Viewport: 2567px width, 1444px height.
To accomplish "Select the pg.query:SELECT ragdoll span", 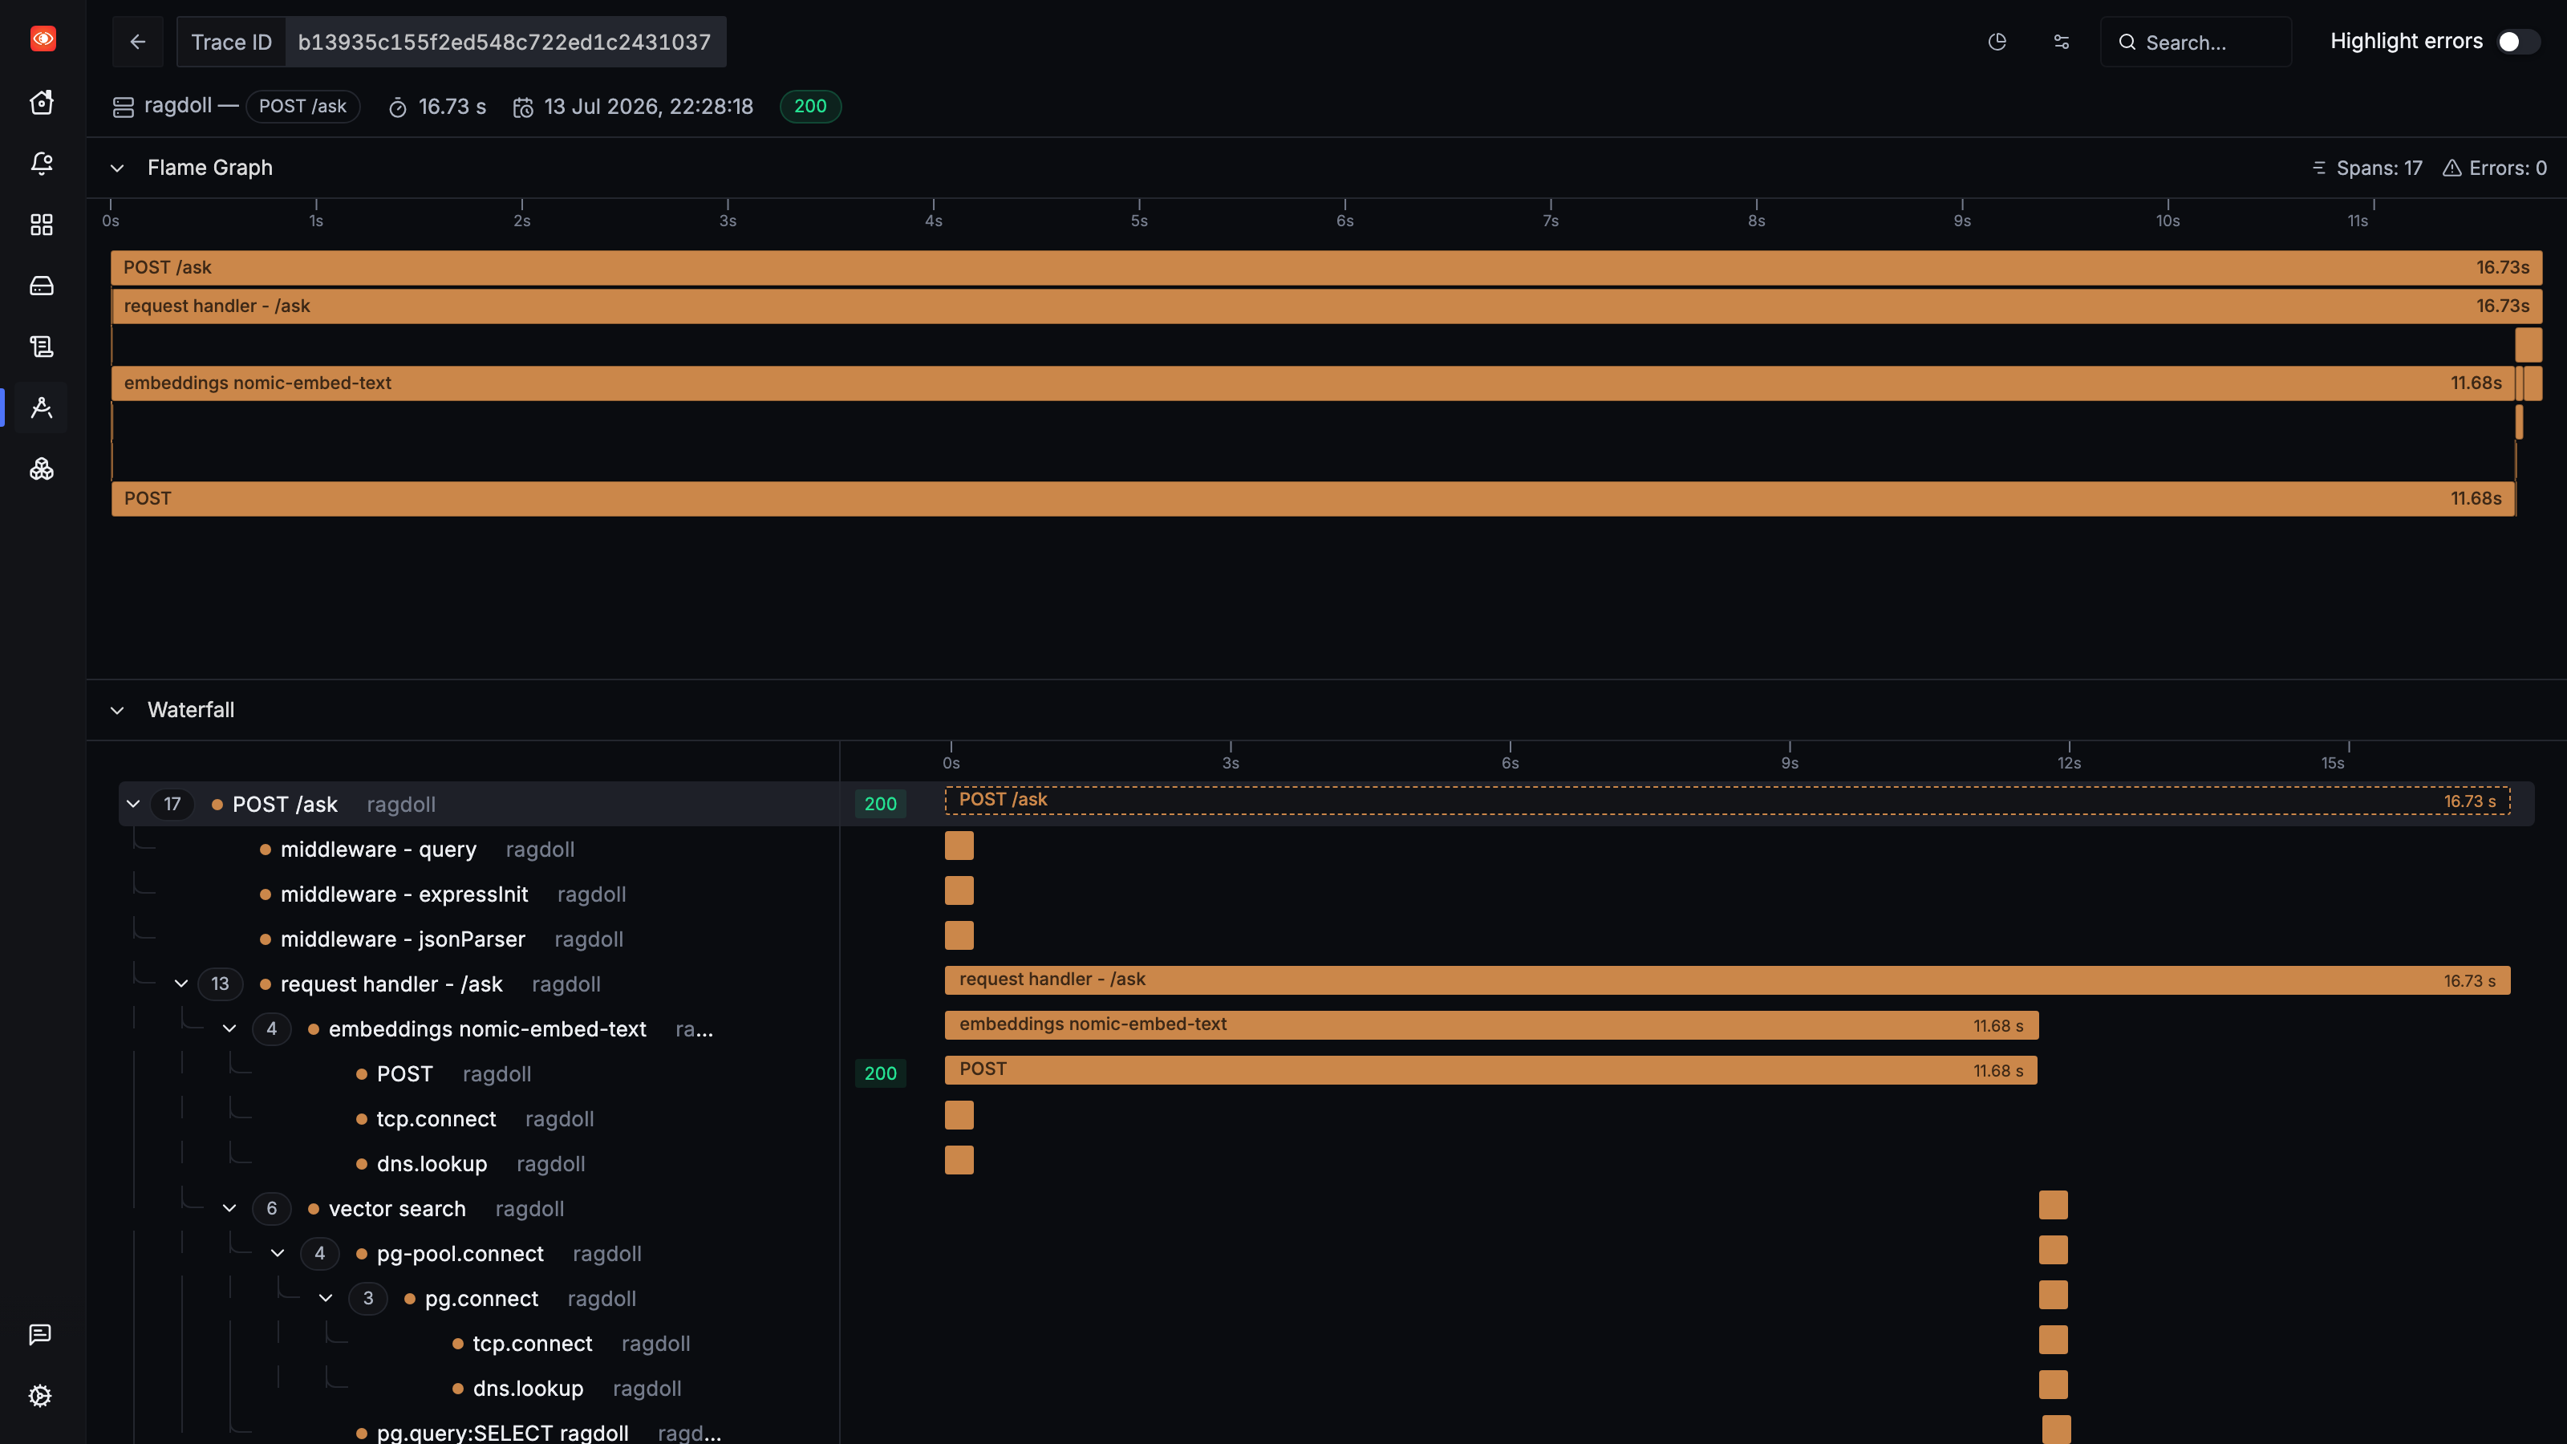I will [x=502, y=1433].
